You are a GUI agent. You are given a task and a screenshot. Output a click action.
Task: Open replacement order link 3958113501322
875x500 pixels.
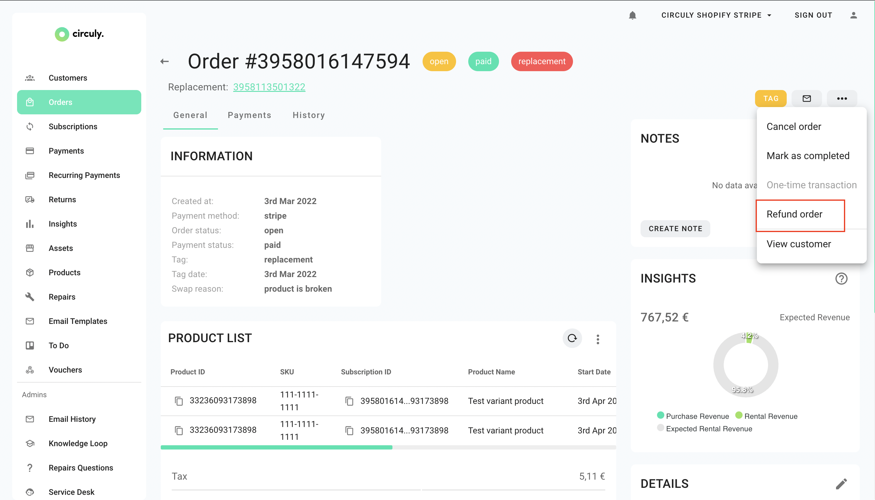coord(269,87)
